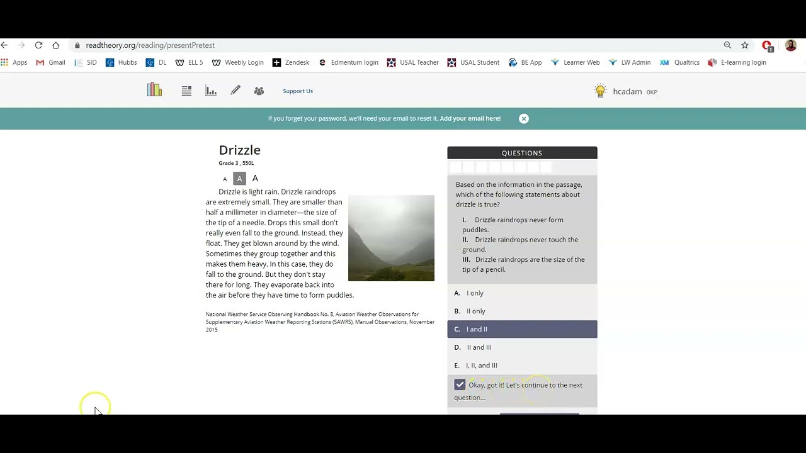806x453 pixels.
Task: Open the Qualtrics bookmark
Action: click(679, 62)
